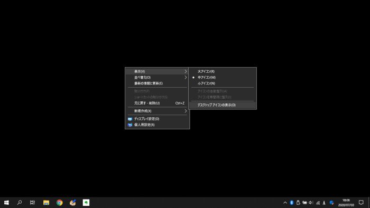Expand the 新規作成(X) new submenu

[157, 111]
